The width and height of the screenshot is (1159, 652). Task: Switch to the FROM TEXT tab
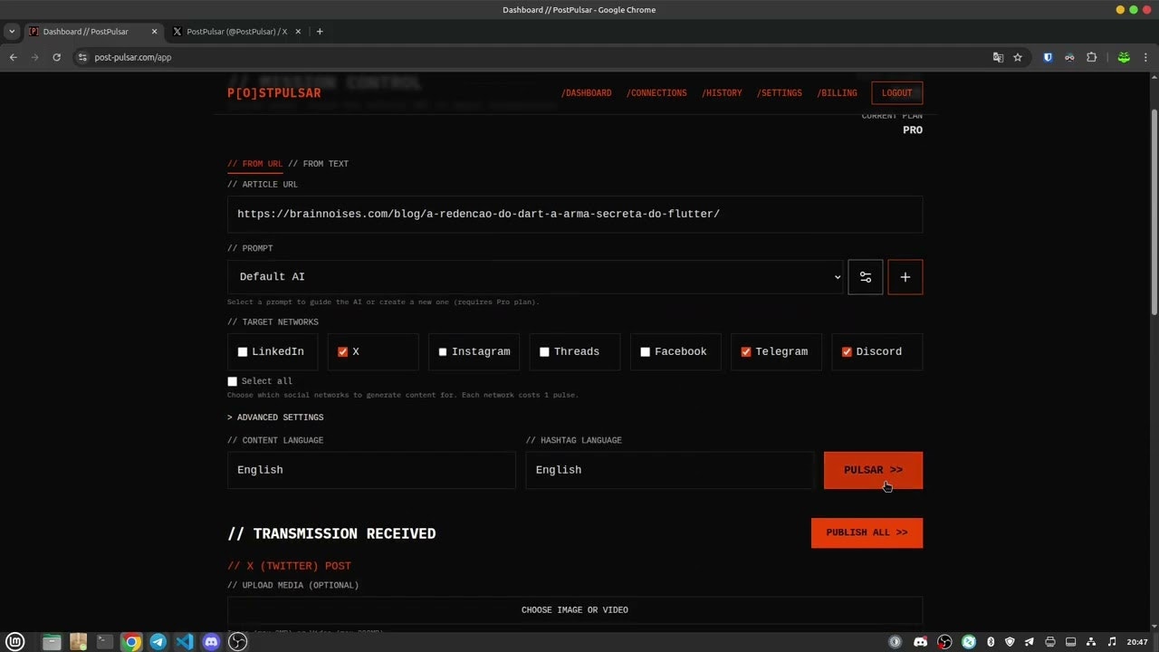pyautogui.click(x=319, y=164)
